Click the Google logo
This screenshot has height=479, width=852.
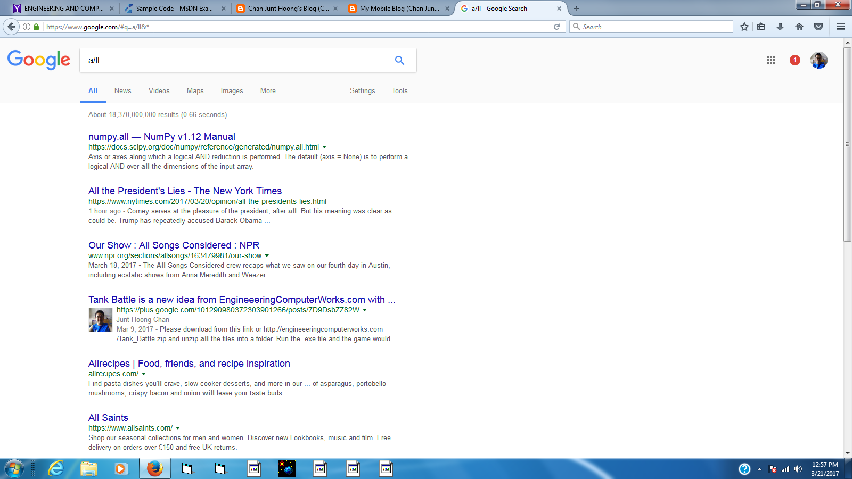(x=39, y=60)
